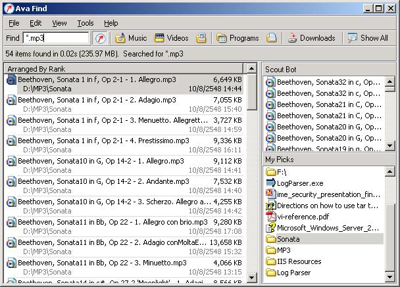This screenshot has height=287, width=400.
Task: Click the pictures filter icon after Videos
Action: point(201,38)
